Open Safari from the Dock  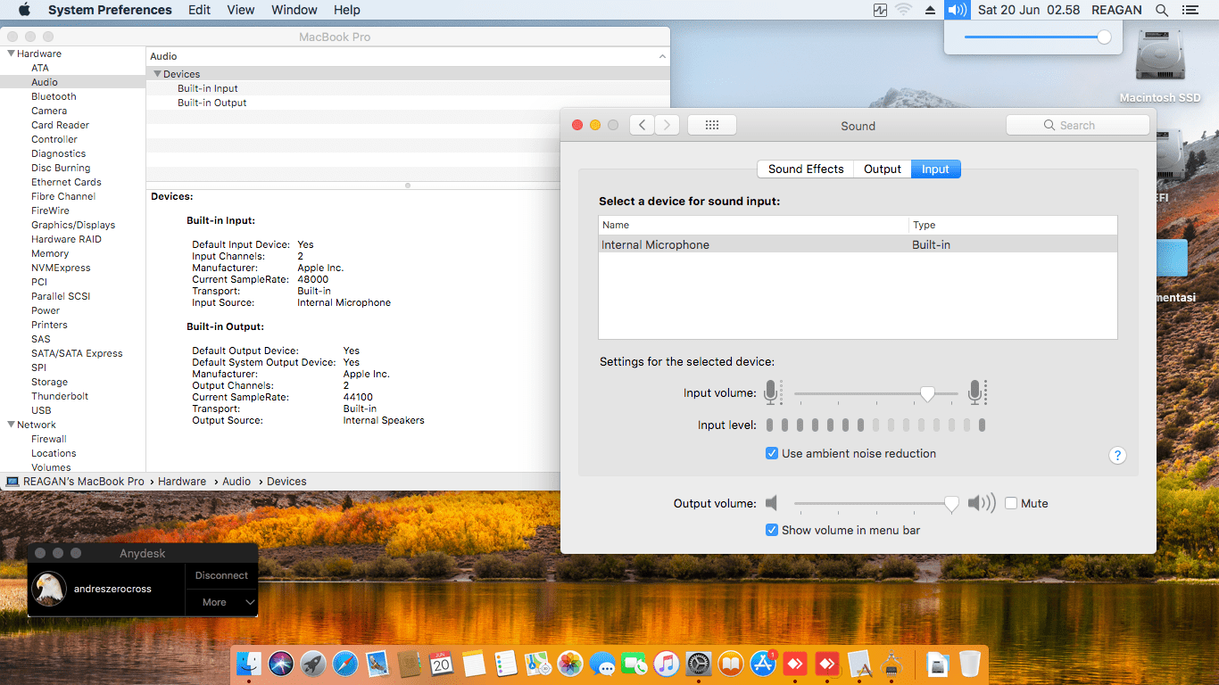[345, 664]
